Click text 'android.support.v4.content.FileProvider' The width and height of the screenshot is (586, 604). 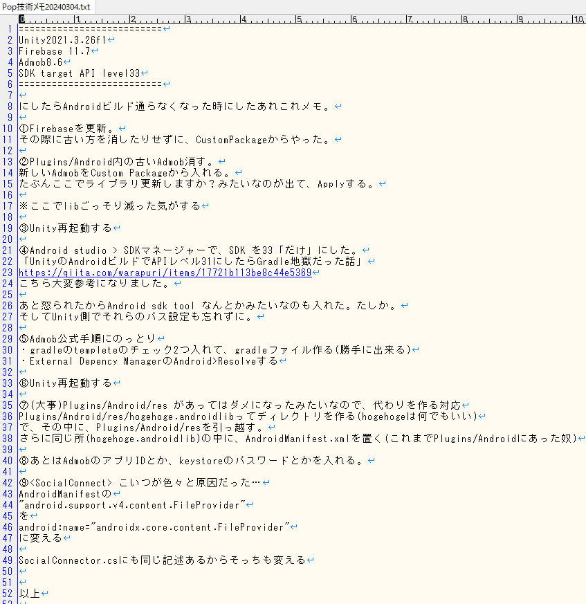point(131,505)
